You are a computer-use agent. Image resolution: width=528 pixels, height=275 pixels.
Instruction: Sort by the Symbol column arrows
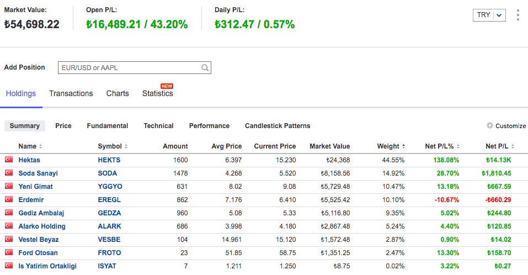(126, 147)
